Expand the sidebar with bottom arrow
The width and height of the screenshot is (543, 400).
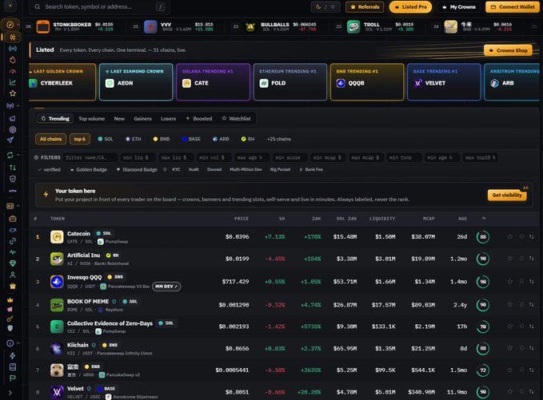[10, 393]
